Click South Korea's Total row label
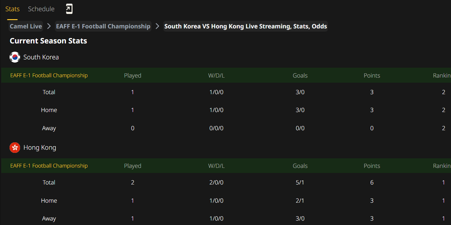451x225 pixels. pyautogui.click(x=49, y=92)
